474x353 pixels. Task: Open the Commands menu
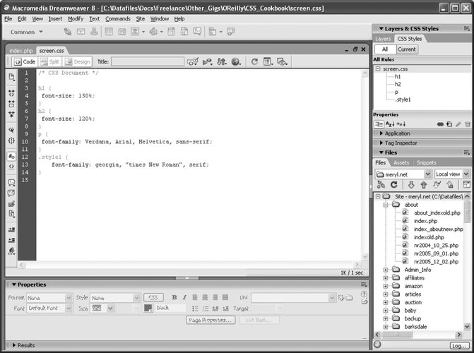click(118, 19)
